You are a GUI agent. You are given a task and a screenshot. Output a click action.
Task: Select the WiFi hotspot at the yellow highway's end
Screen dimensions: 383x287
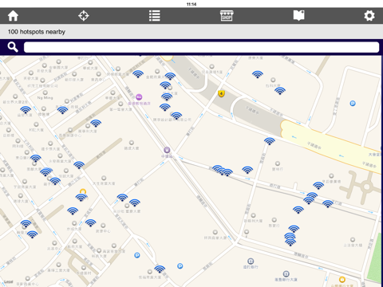[270, 141]
